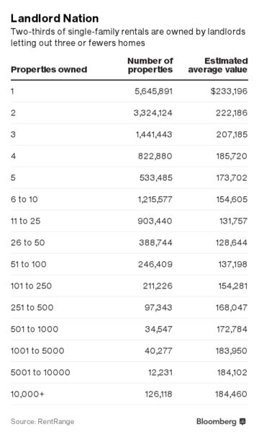Click the Bloomberg terminal icon

click(x=242, y=422)
